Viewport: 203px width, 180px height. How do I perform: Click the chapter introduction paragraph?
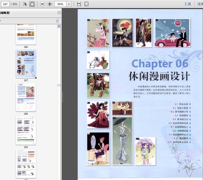(x=162, y=91)
